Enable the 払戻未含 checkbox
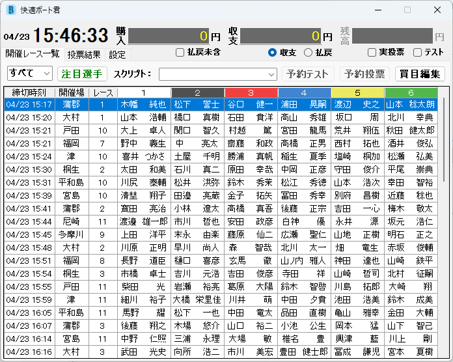The width and height of the screenshot is (453, 362). click(x=180, y=53)
